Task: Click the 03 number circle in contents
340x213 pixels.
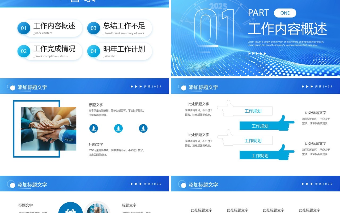Action: pos(94,28)
